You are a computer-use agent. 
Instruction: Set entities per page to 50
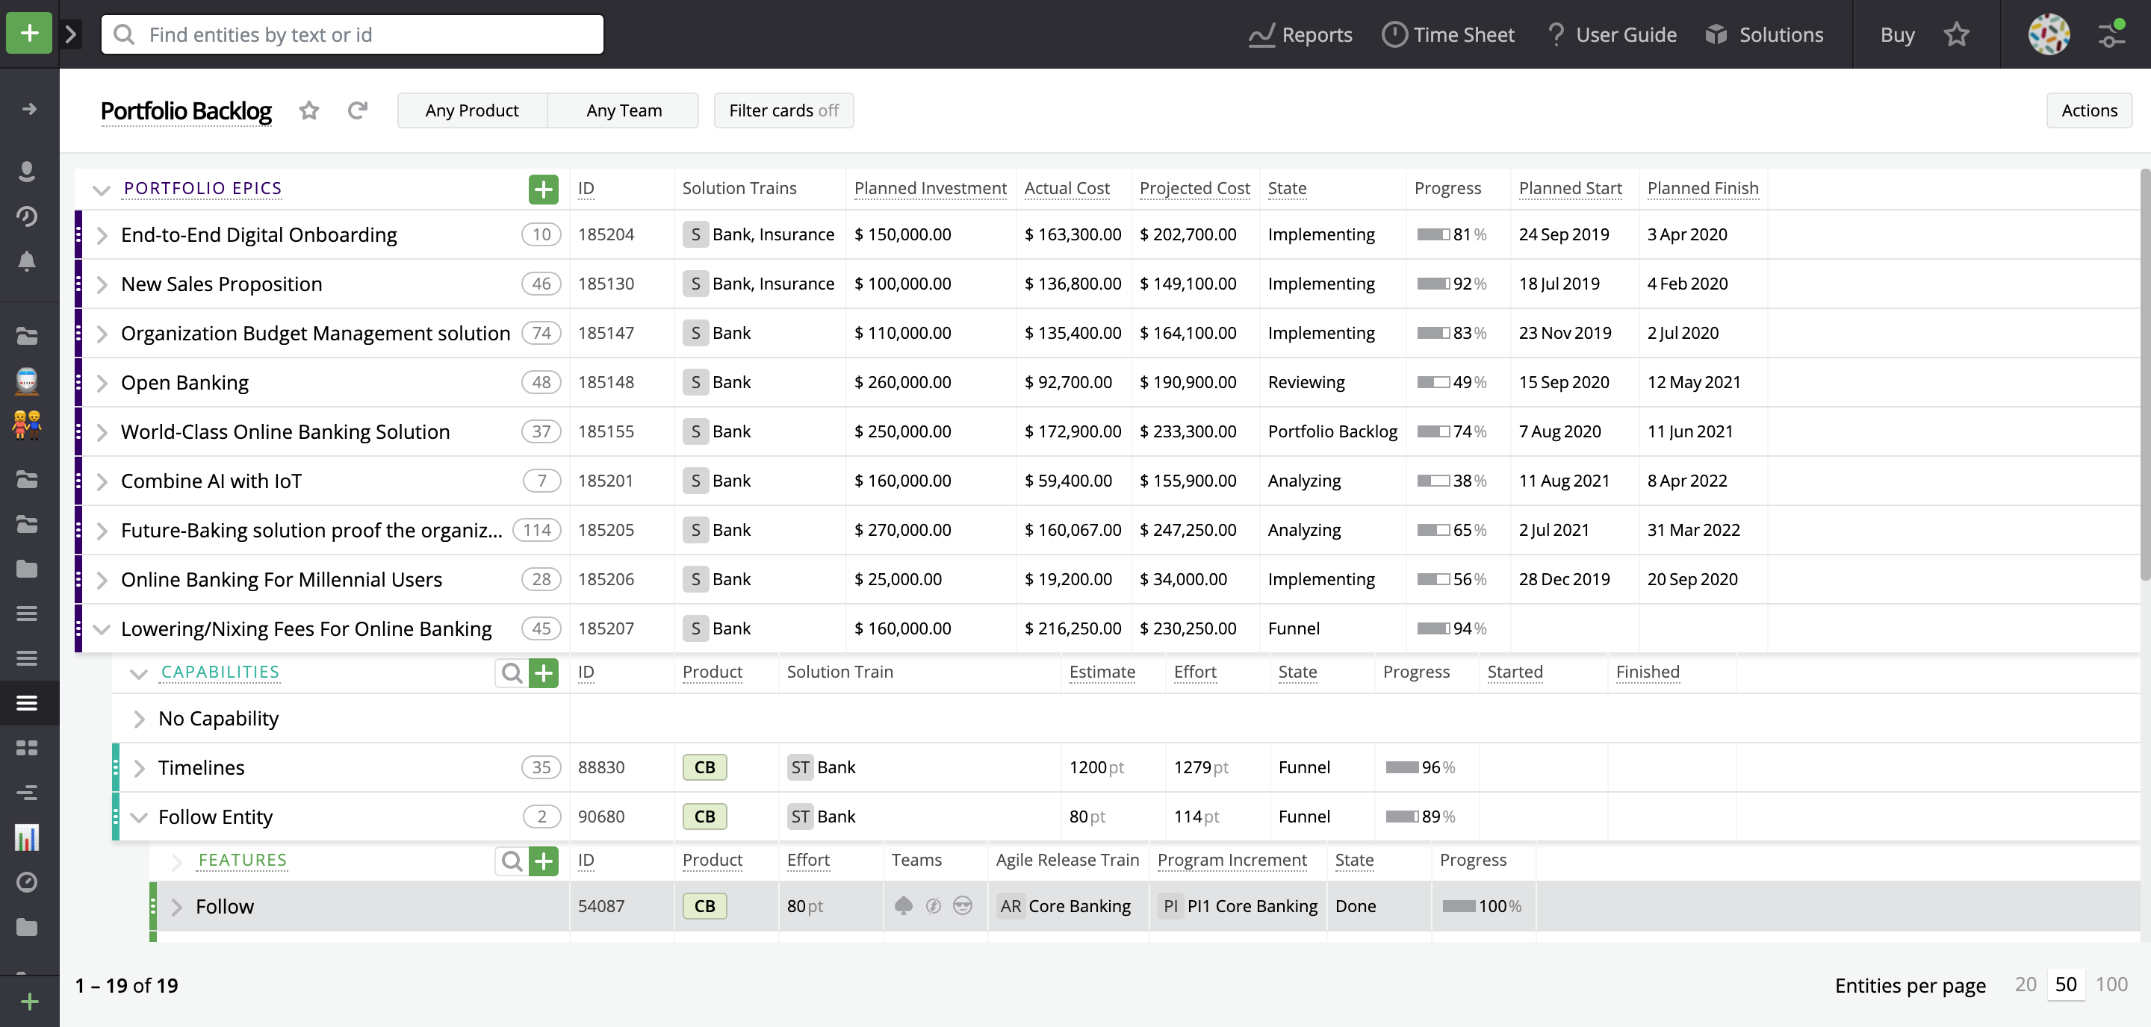pos(2065,984)
